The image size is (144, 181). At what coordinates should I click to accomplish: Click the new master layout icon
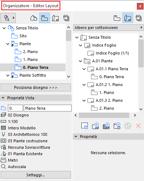106,126
